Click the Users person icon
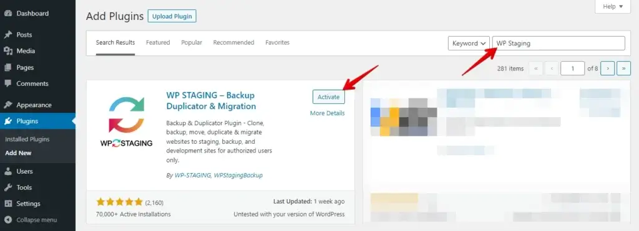The height and width of the screenshot is (231, 639). click(8, 171)
